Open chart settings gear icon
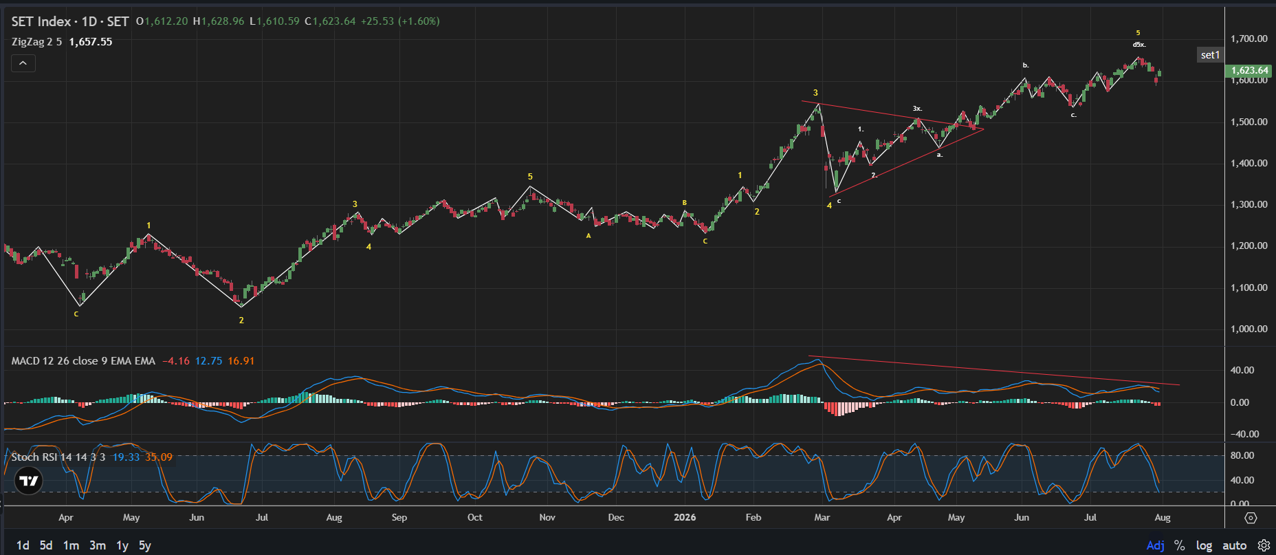This screenshot has width=1276, height=555. click(x=1264, y=545)
